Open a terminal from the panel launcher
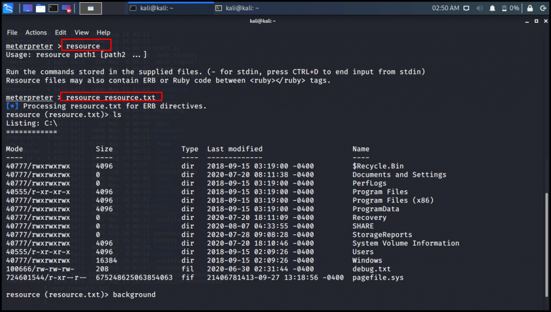 click(53, 8)
